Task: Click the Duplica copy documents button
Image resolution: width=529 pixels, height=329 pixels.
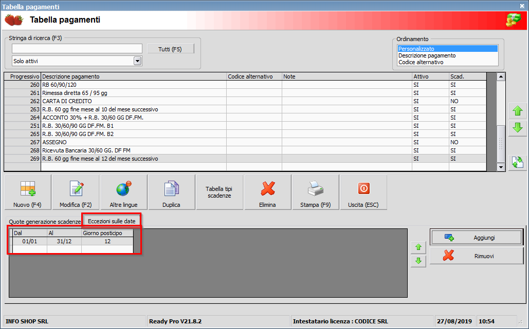Action: click(172, 192)
